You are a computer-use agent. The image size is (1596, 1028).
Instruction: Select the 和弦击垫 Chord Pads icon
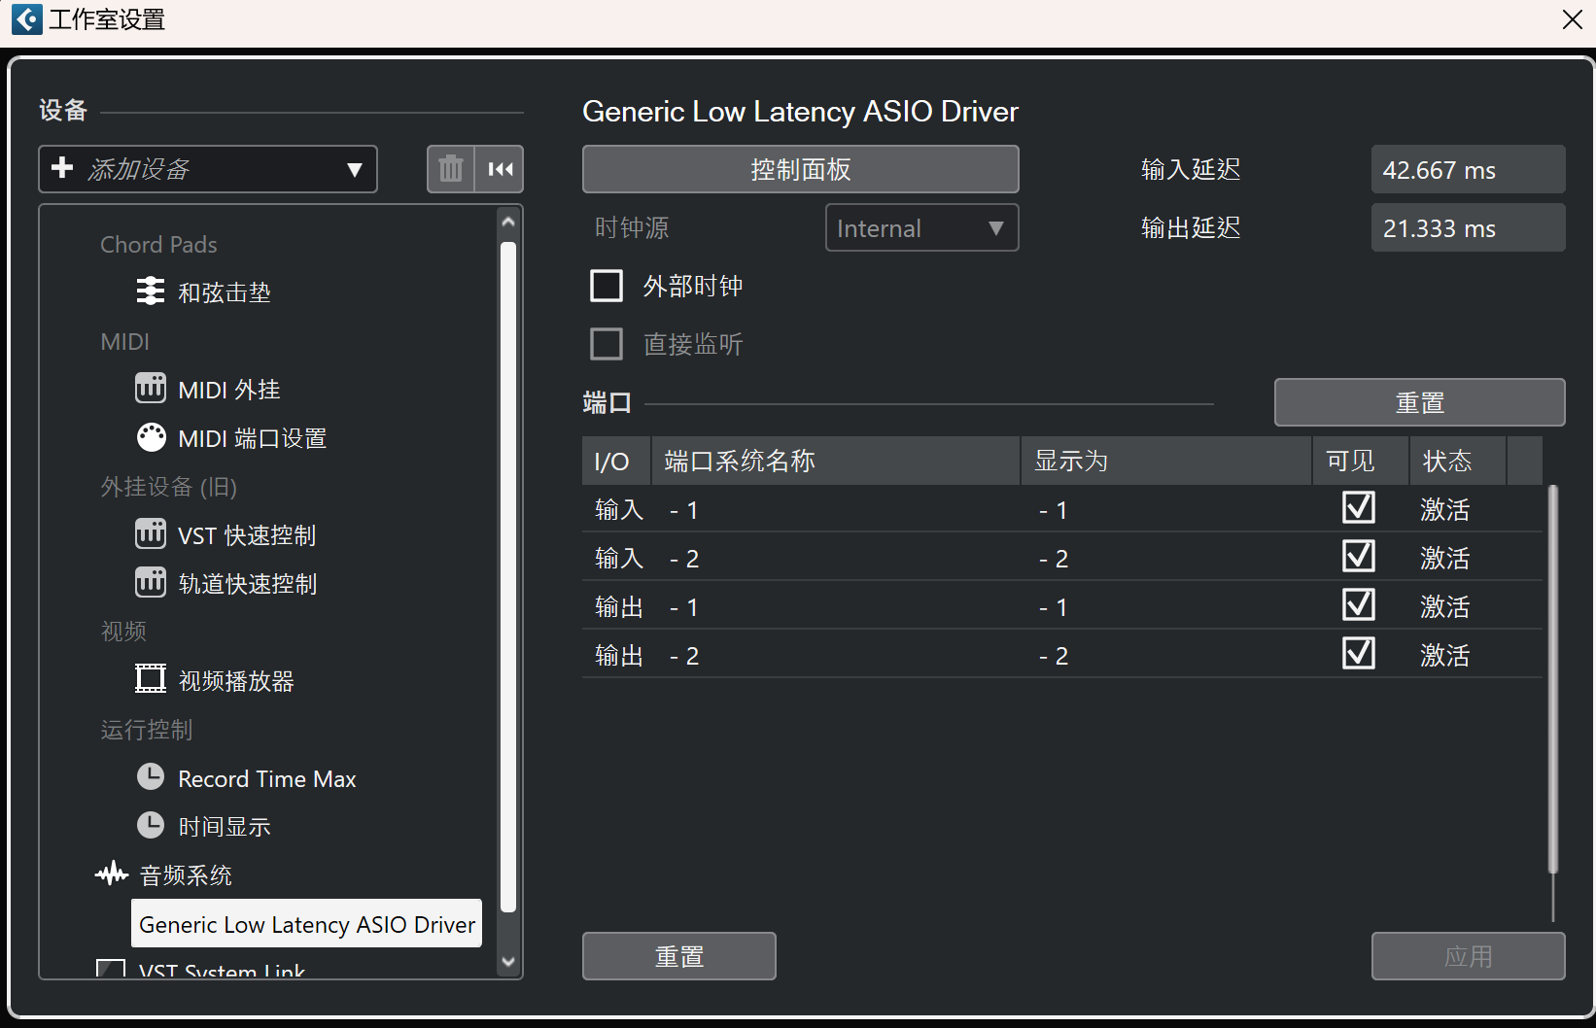click(x=151, y=291)
